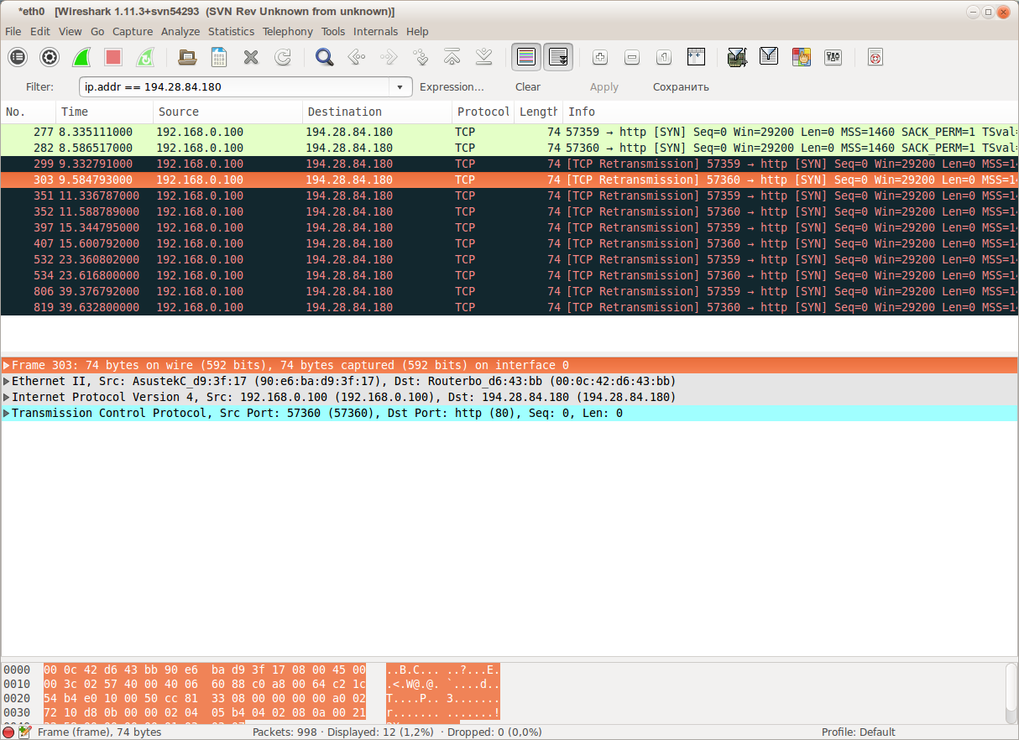Screen dimensions: 1019x740
Task: Jump to the last packet icon
Action: (483, 57)
